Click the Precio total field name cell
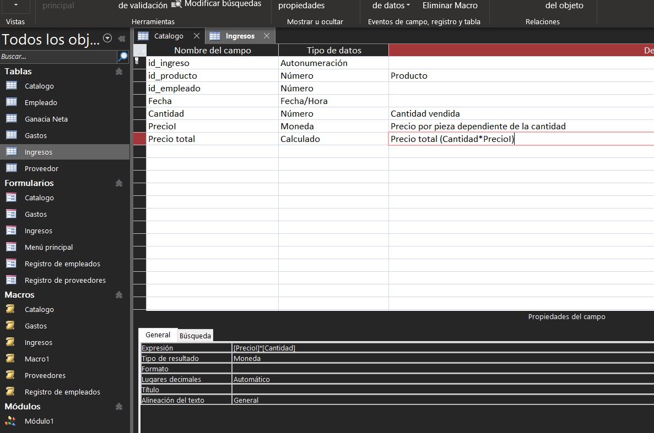The height and width of the screenshot is (433, 654). [x=212, y=139]
